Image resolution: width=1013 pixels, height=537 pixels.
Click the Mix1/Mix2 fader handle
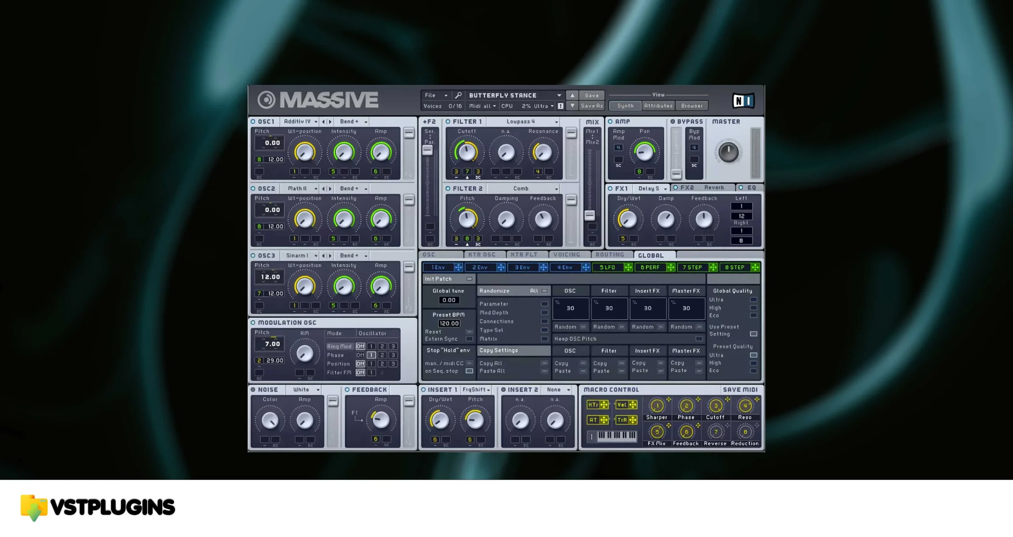point(590,216)
